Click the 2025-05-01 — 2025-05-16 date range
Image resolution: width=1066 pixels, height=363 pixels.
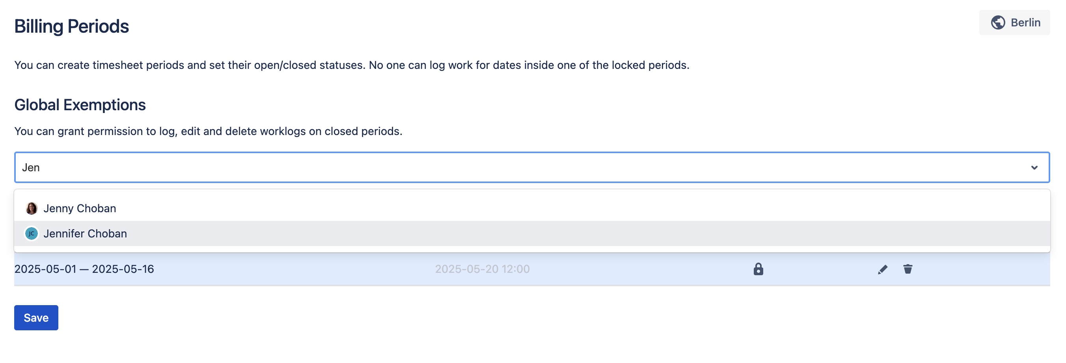click(x=84, y=269)
